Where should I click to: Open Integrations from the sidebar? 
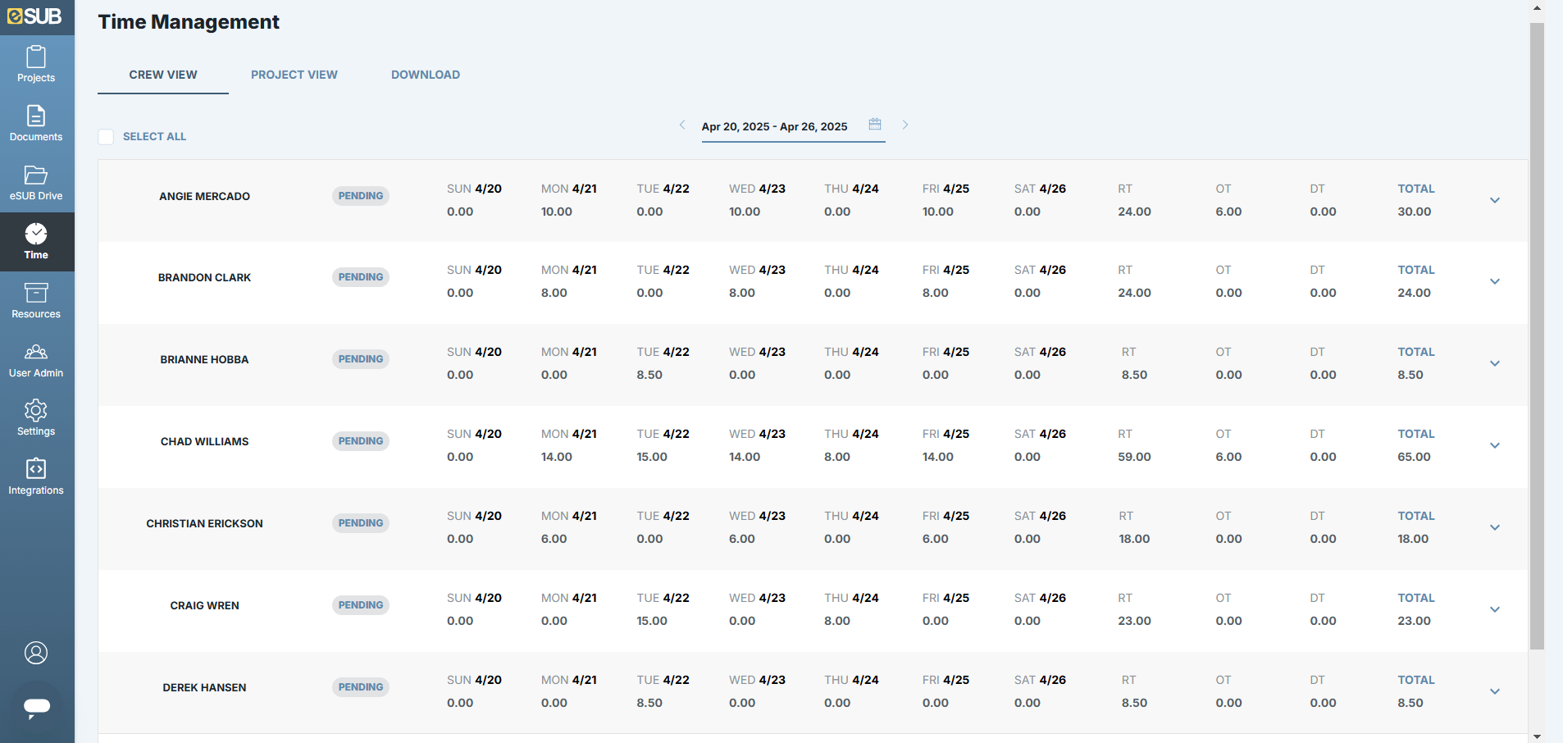(x=36, y=477)
